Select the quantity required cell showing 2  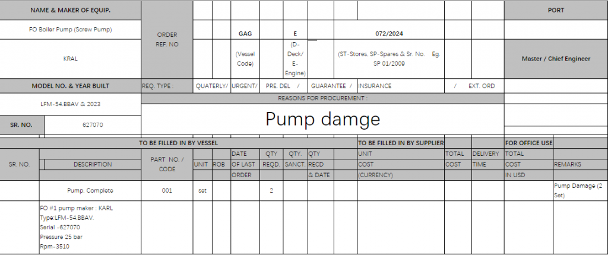pyautogui.click(x=271, y=191)
